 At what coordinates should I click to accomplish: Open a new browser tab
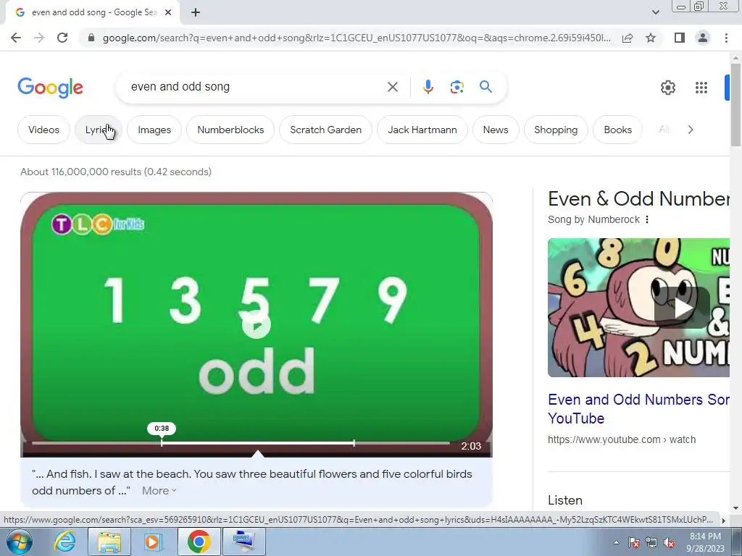pyautogui.click(x=196, y=12)
